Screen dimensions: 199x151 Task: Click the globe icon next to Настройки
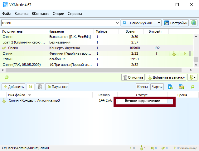(194, 23)
